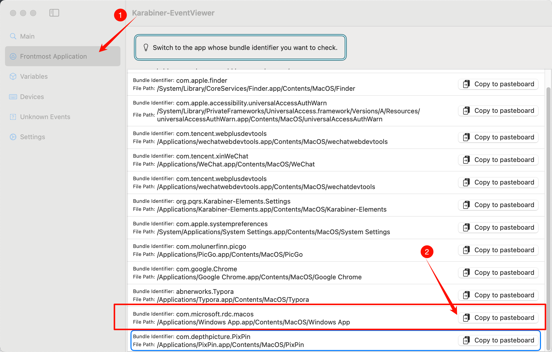Copy the com.microsoft.rdc.macos entry to the pasteboard
The height and width of the screenshot is (352, 552).
point(498,318)
